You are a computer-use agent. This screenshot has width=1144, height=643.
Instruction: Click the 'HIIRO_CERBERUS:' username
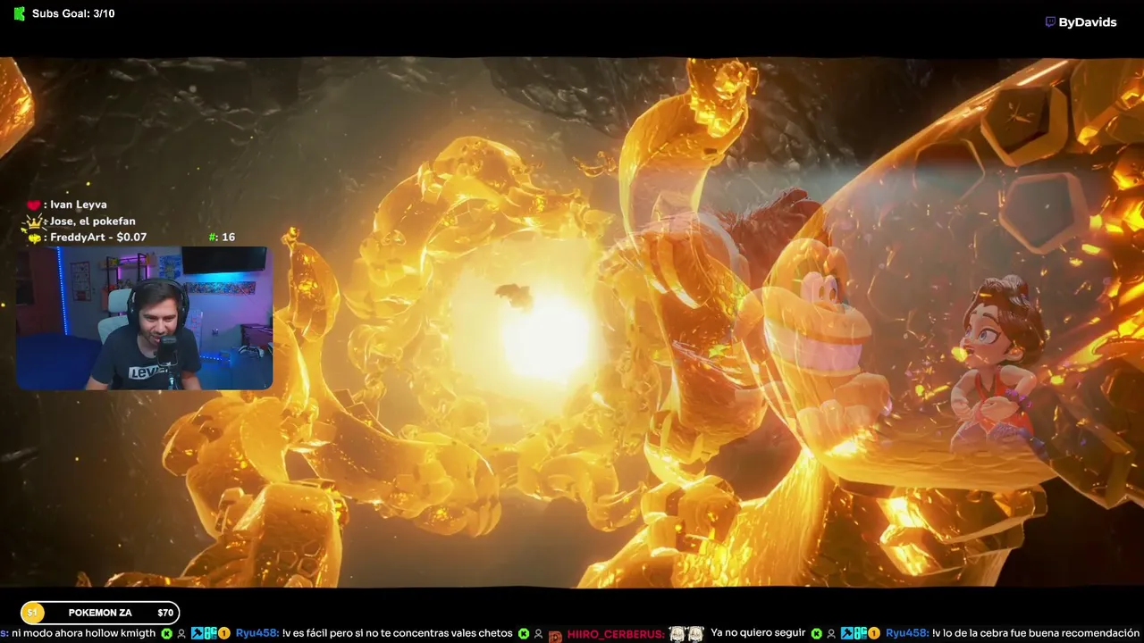[616, 634]
